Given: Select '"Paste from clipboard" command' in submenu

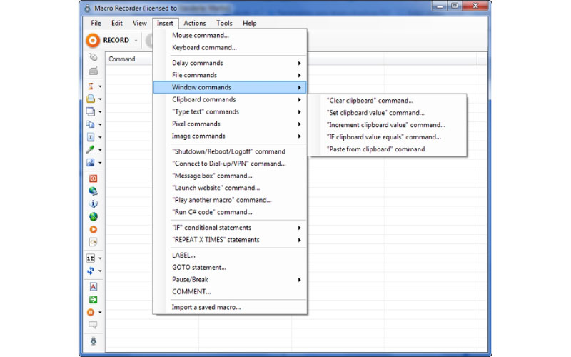Looking at the screenshot, I should coord(388,149).
